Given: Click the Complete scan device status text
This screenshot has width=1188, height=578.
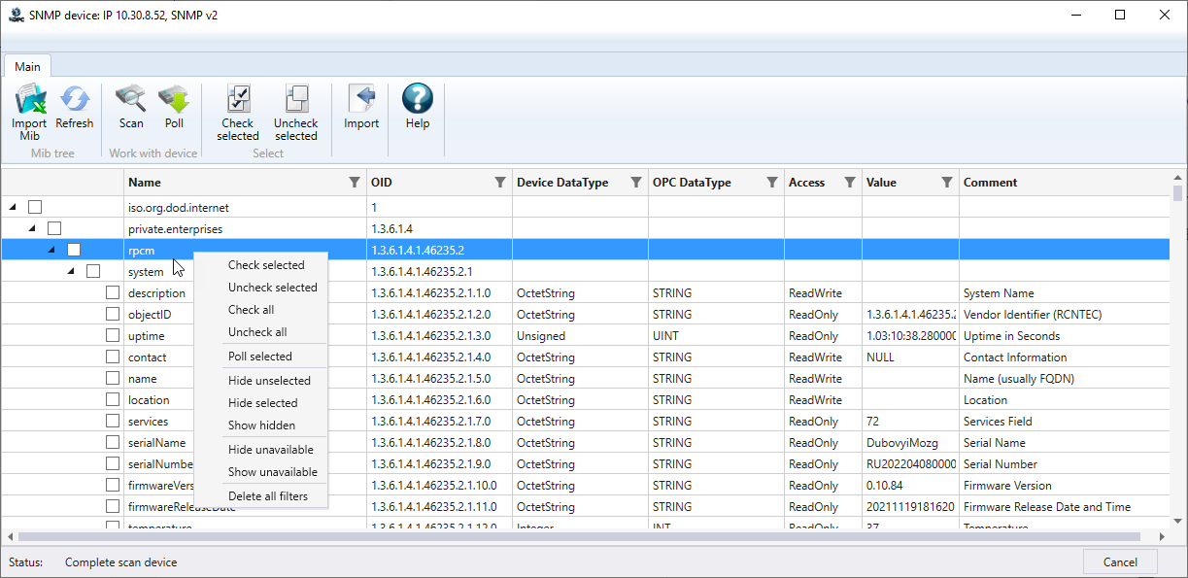Looking at the screenshot, I should click(120, 561).
